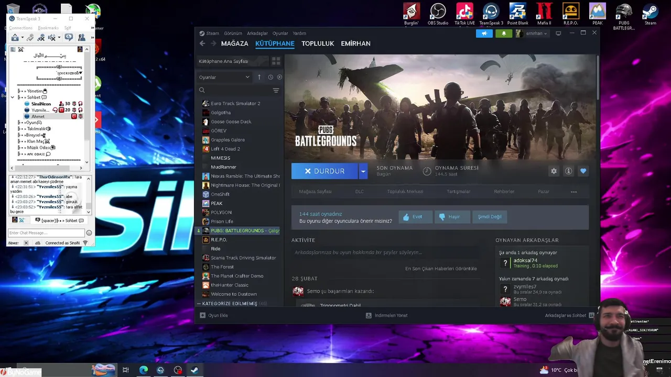This screenshot has height=377, width=671.
Task: Click Şimdi Değil button
Action: tap(490, 217)
